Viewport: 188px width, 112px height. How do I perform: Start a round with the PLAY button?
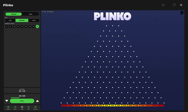(22, 101)
